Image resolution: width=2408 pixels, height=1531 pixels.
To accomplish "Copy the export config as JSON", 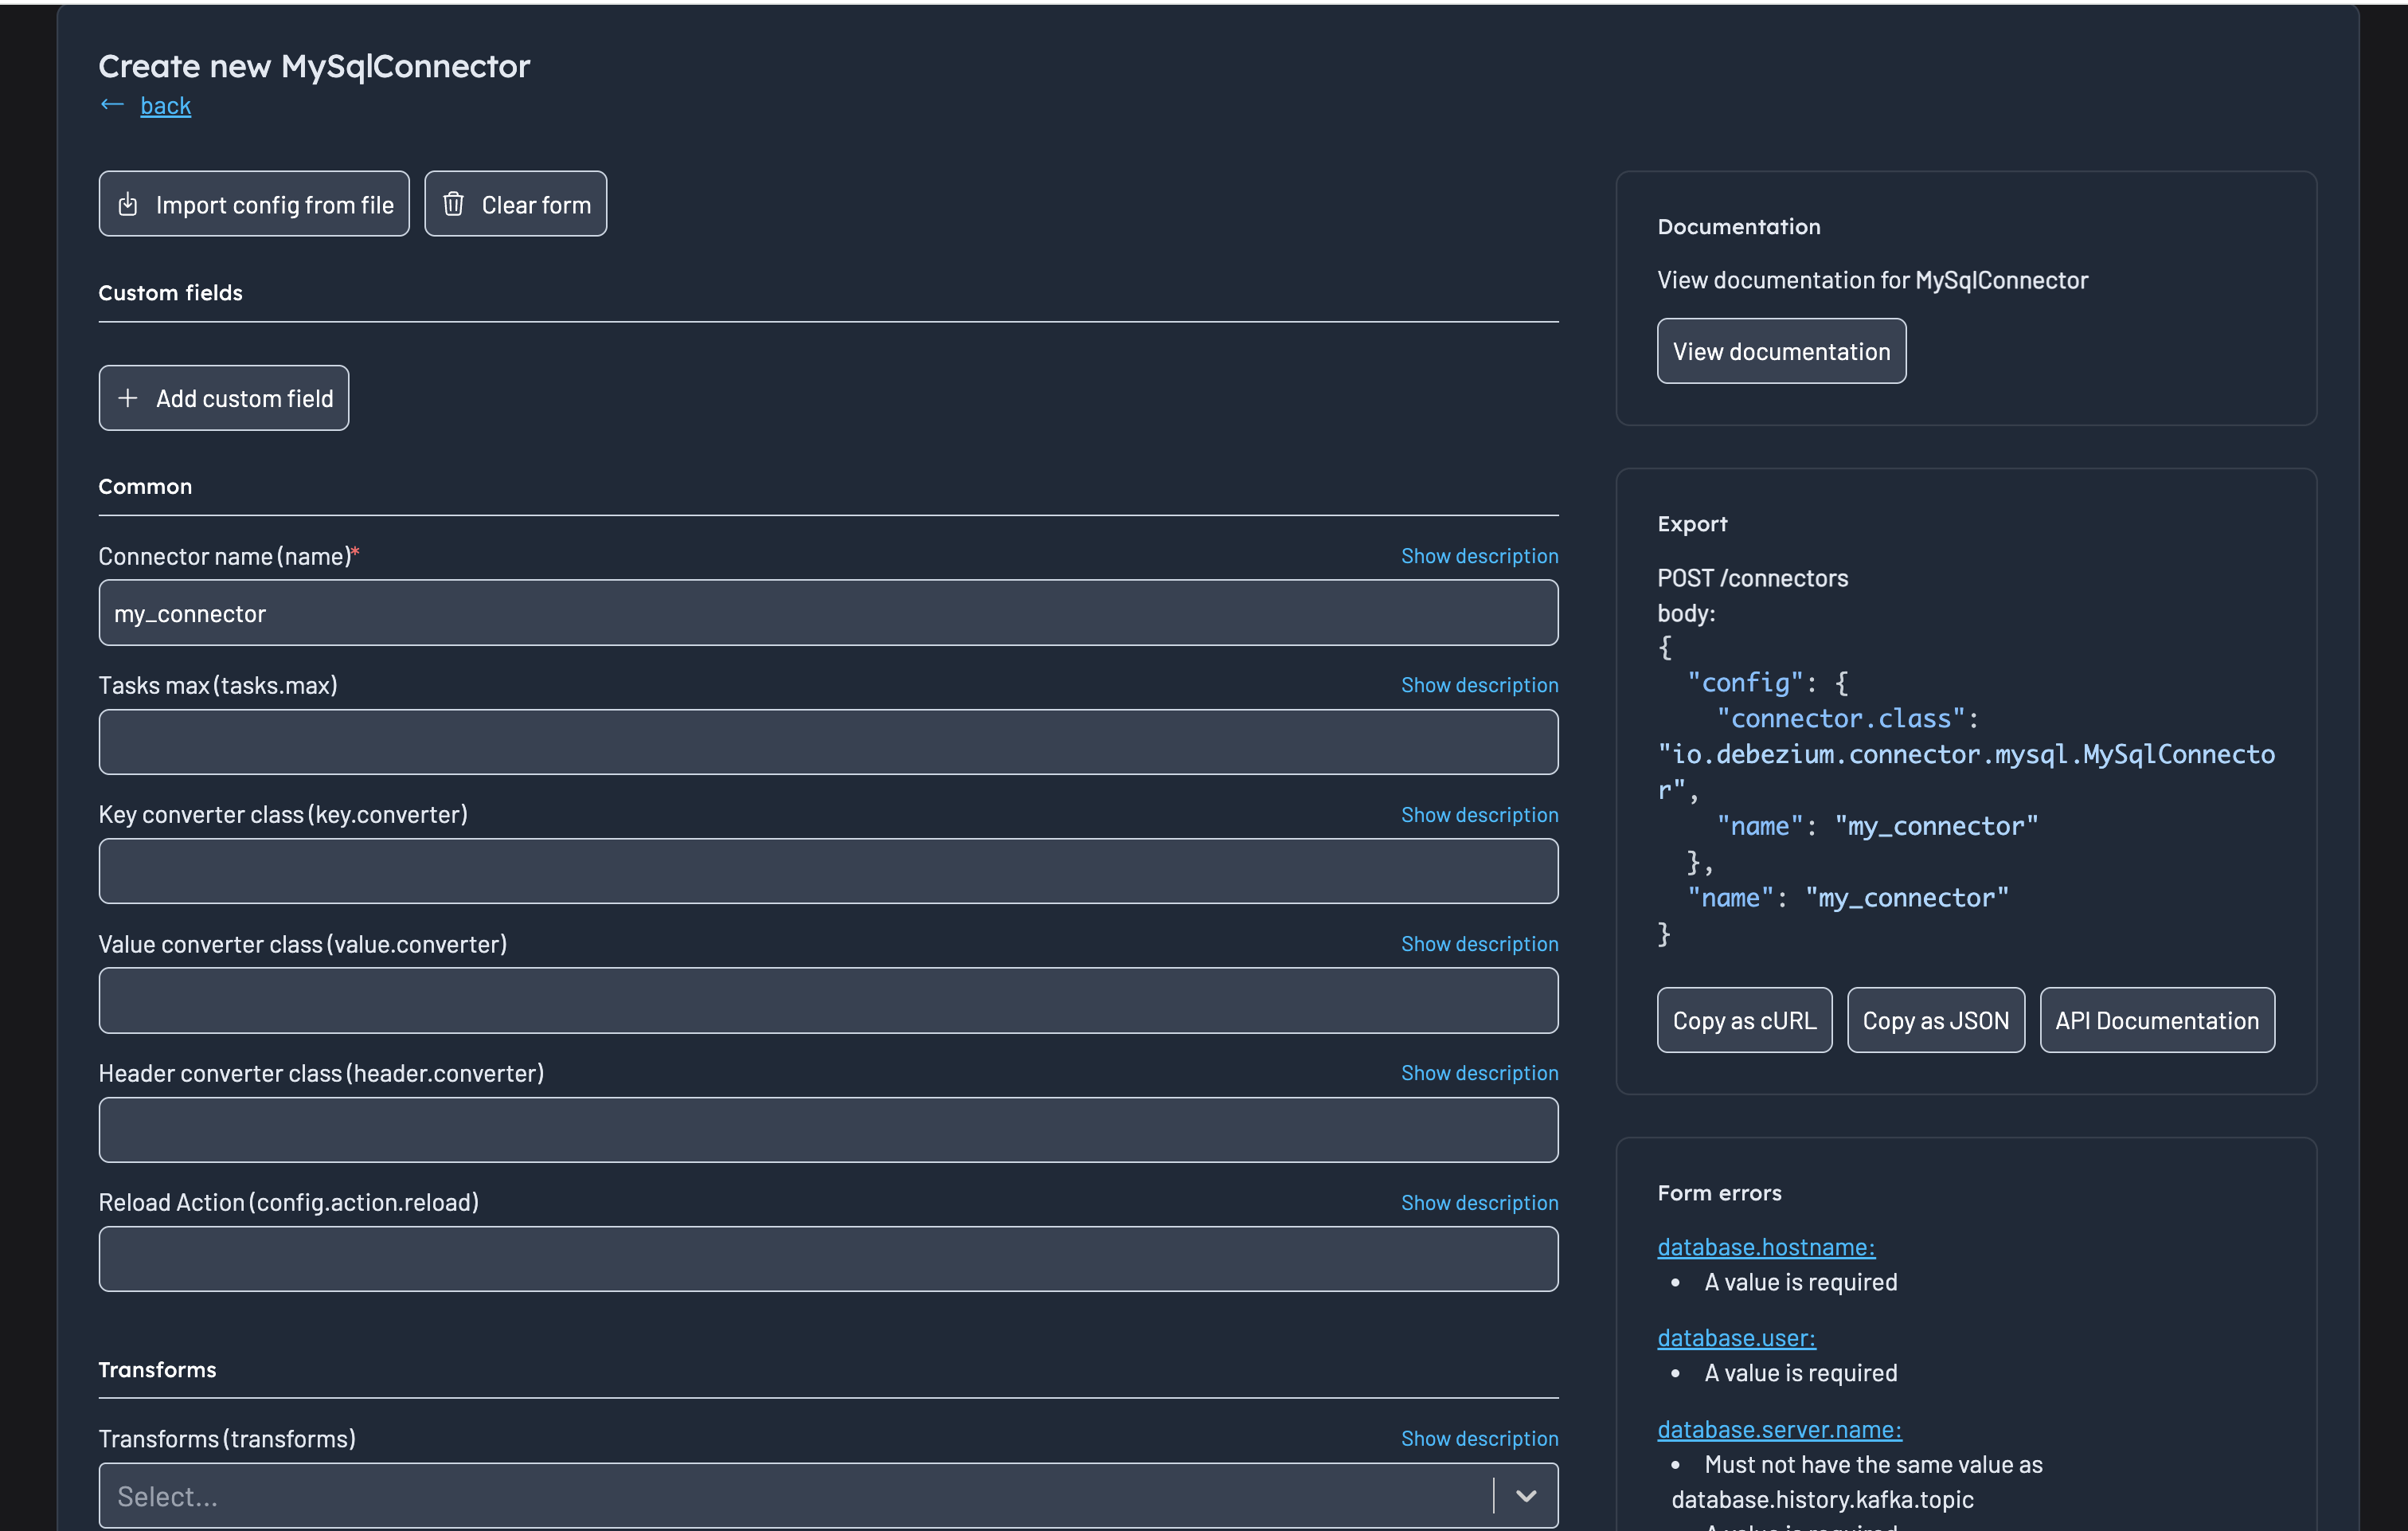I will pyautogui.click(x=1936, y=1020).
